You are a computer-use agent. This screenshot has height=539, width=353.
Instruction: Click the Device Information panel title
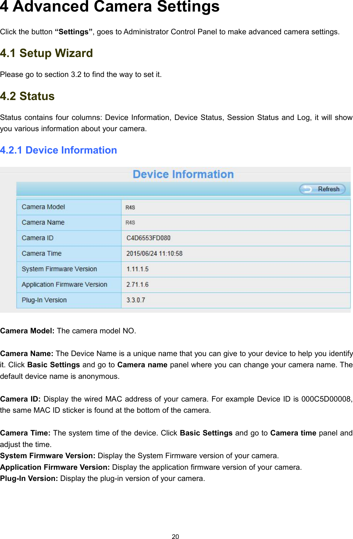(183, 174)
